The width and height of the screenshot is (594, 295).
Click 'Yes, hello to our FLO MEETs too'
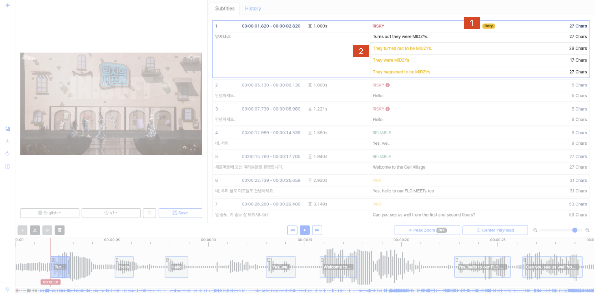tap(403, 191)
